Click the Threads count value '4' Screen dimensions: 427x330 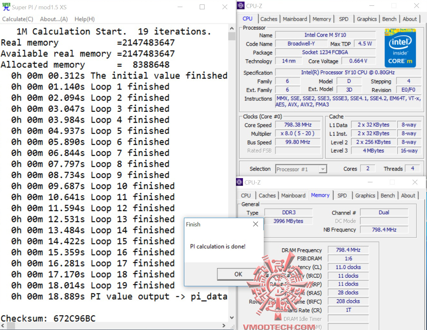tap(412, 169)
